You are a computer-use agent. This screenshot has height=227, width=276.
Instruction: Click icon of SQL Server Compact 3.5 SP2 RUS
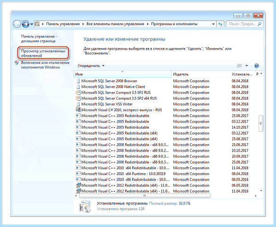tap(78, 92)
